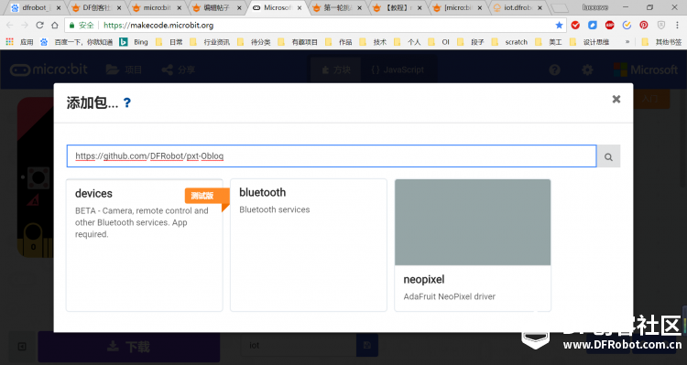Open the yellow circular checkmark extension
This screenshot has width=687, height=365.
[627, 26]
